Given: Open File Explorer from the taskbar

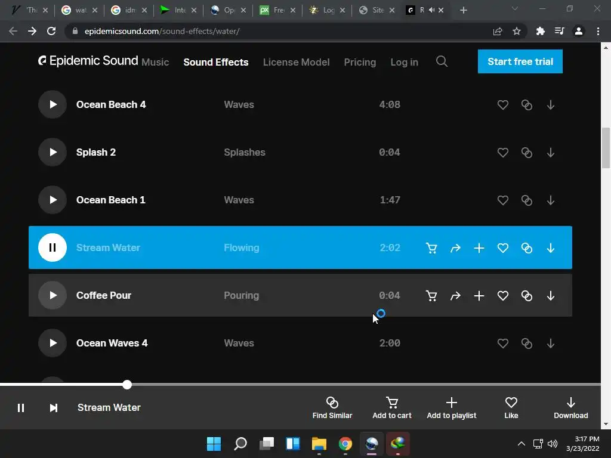Looking at the screenshot, I should point(319,444).
